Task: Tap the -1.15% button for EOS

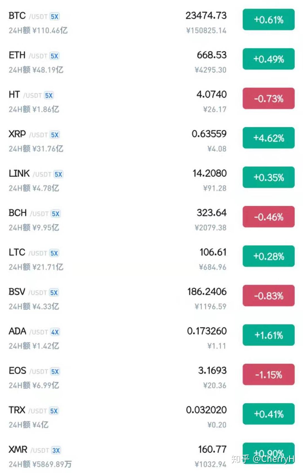Action: (268, 374)
